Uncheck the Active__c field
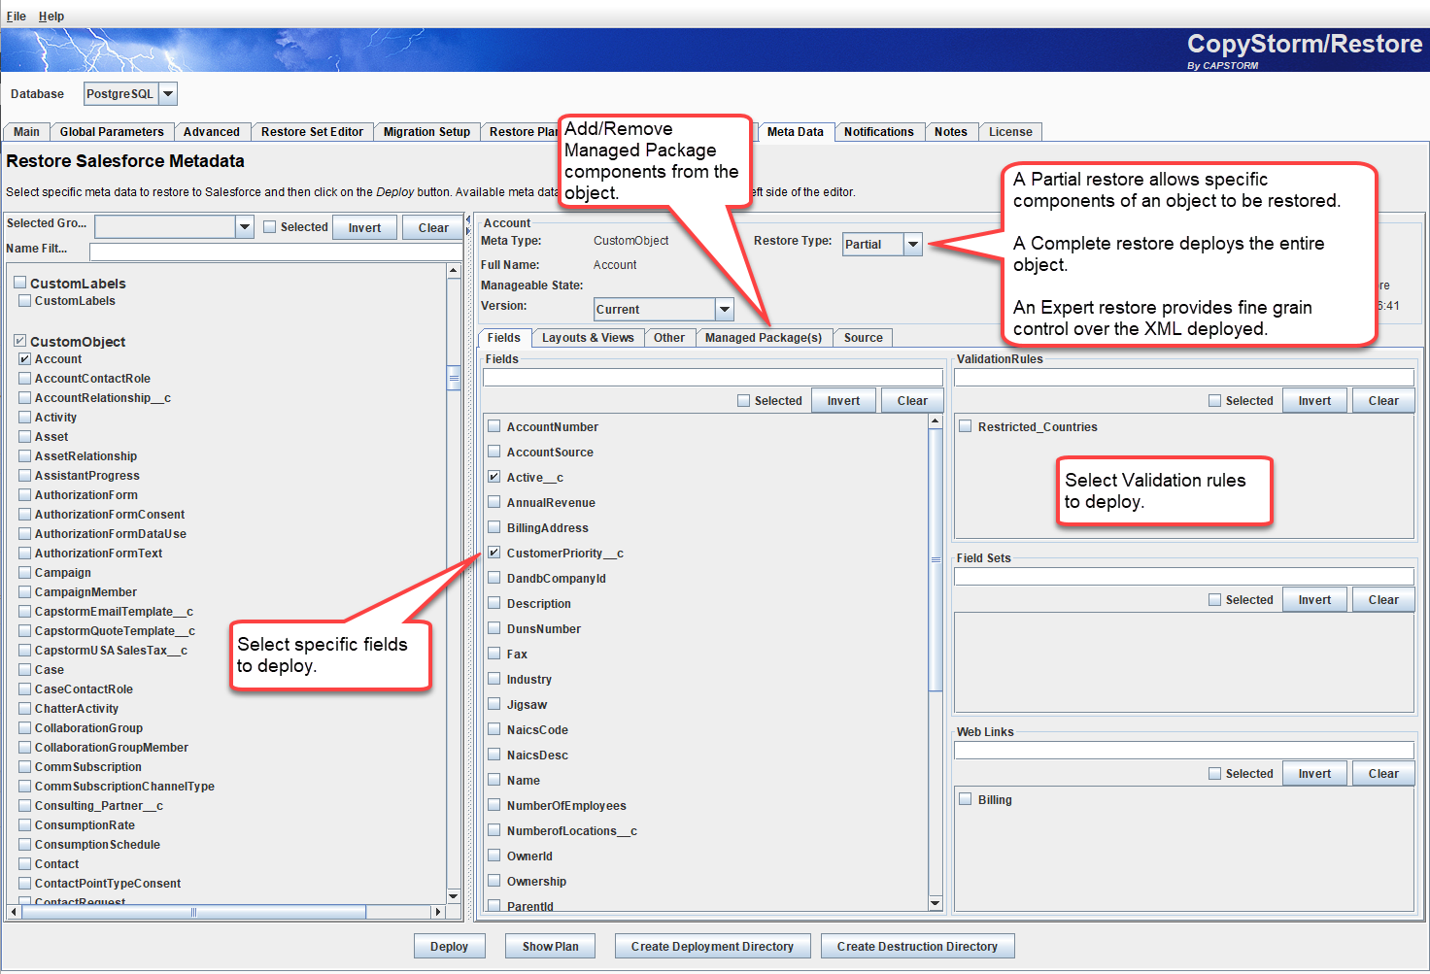Screen dimensions: 1430x974 (494, 477)
